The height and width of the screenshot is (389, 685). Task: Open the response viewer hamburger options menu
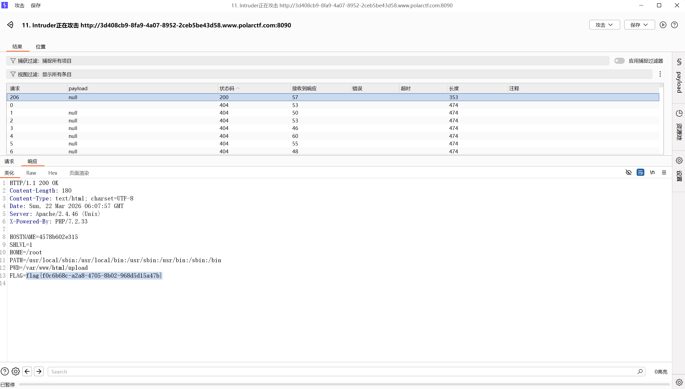click(664, 173)
